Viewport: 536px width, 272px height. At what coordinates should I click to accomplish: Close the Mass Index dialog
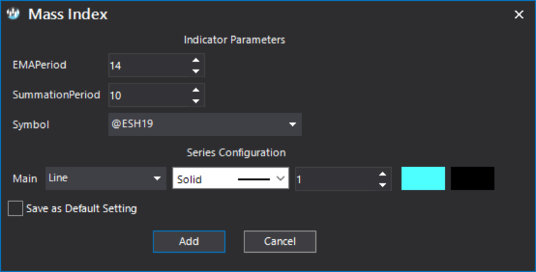[x=519, y=14]
